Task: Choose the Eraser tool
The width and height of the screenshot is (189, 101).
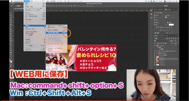Action: (x=11, y=34)
